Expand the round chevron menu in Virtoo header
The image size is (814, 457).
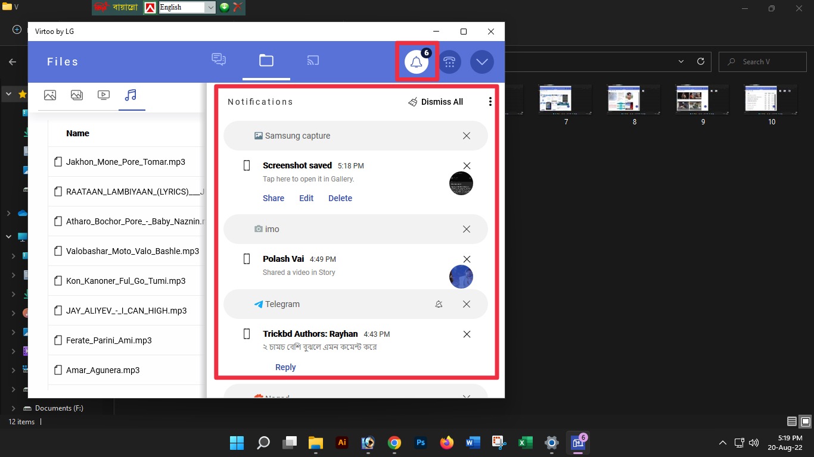click(482, 62)
